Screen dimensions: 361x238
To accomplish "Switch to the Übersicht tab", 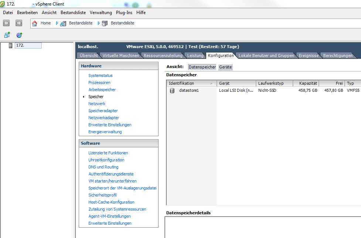I will click(x=89, y=56).
